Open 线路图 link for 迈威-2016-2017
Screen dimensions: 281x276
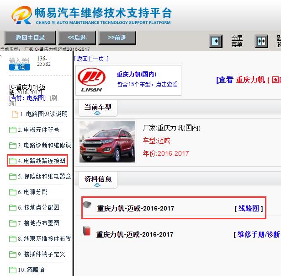[249, 208]
